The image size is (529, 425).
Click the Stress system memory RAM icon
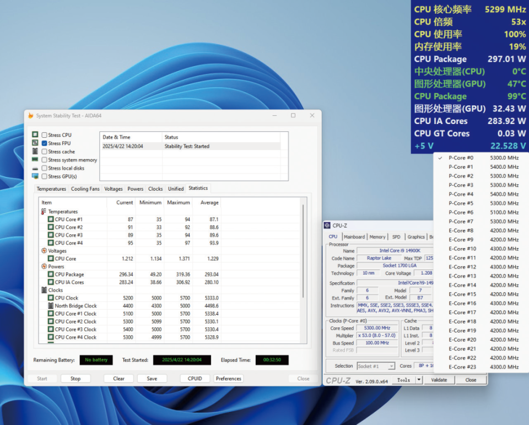tap(35, 160)
